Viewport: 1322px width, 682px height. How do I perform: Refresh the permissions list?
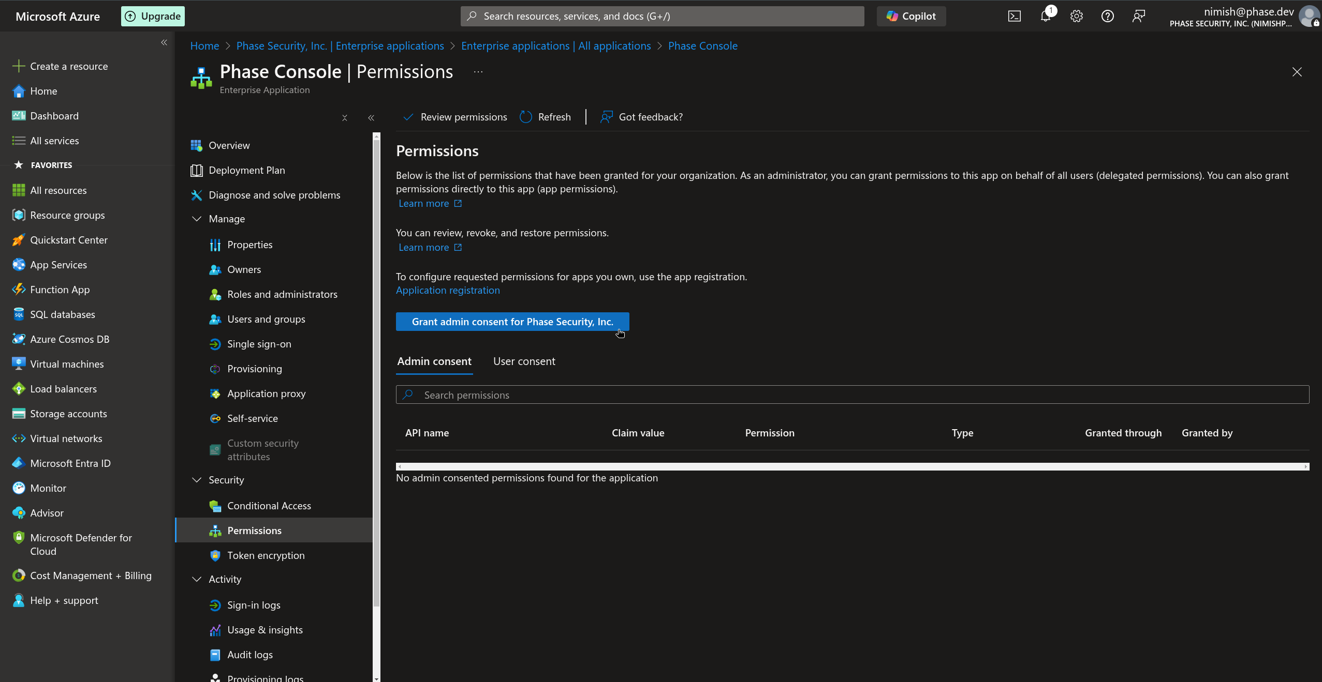tap(545, 117)
